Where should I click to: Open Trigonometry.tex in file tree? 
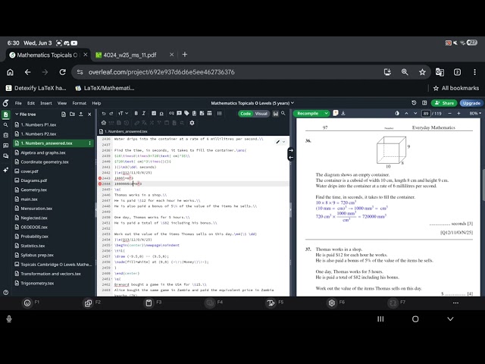tap(37, 283)
